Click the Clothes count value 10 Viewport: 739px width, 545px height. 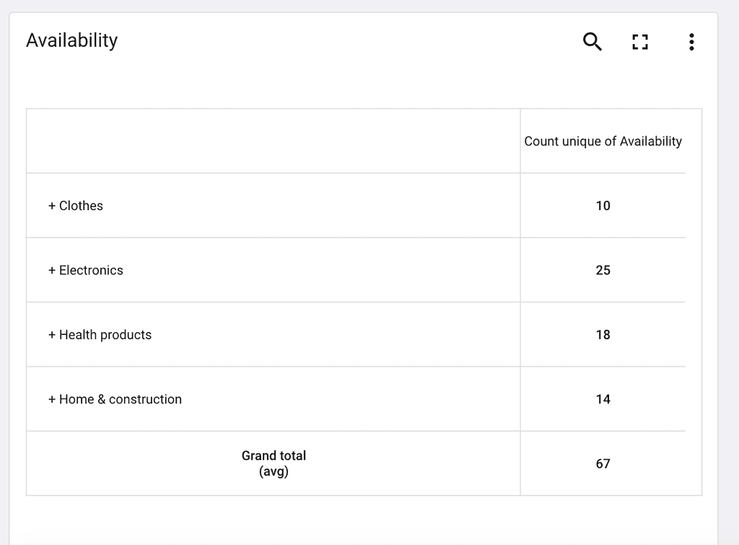click(x=603, y=206)
